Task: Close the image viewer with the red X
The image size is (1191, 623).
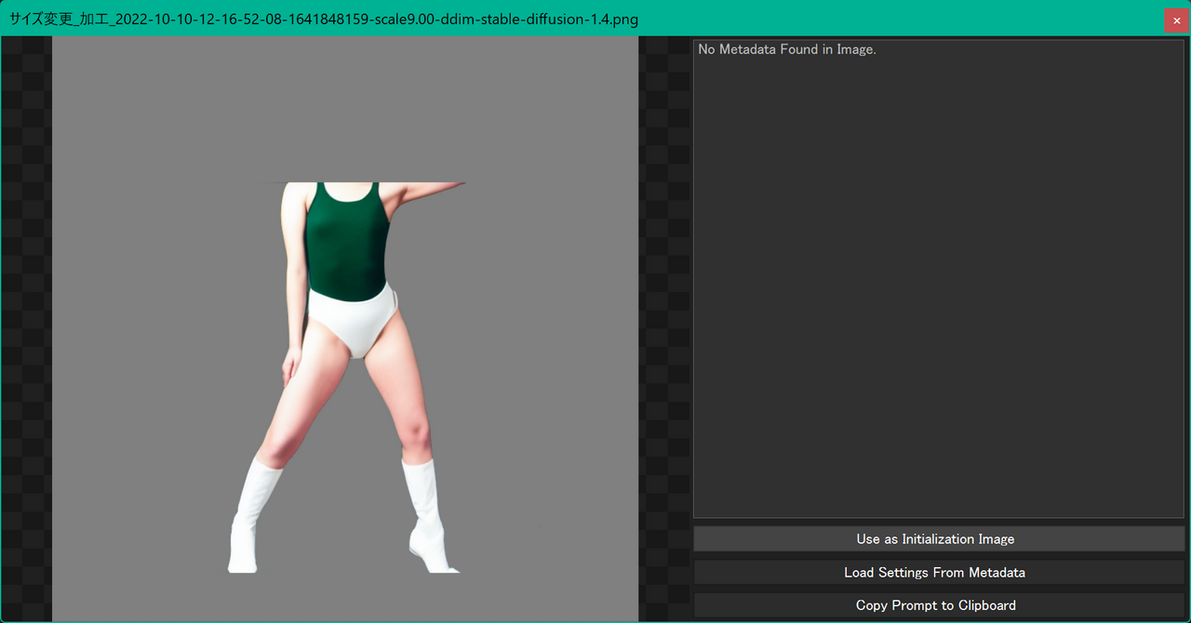Action: pos(1176,20)
